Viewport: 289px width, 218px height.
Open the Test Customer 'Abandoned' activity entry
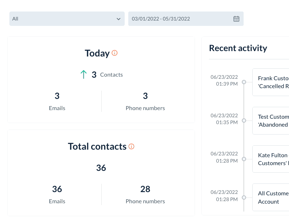coord(271,121)
